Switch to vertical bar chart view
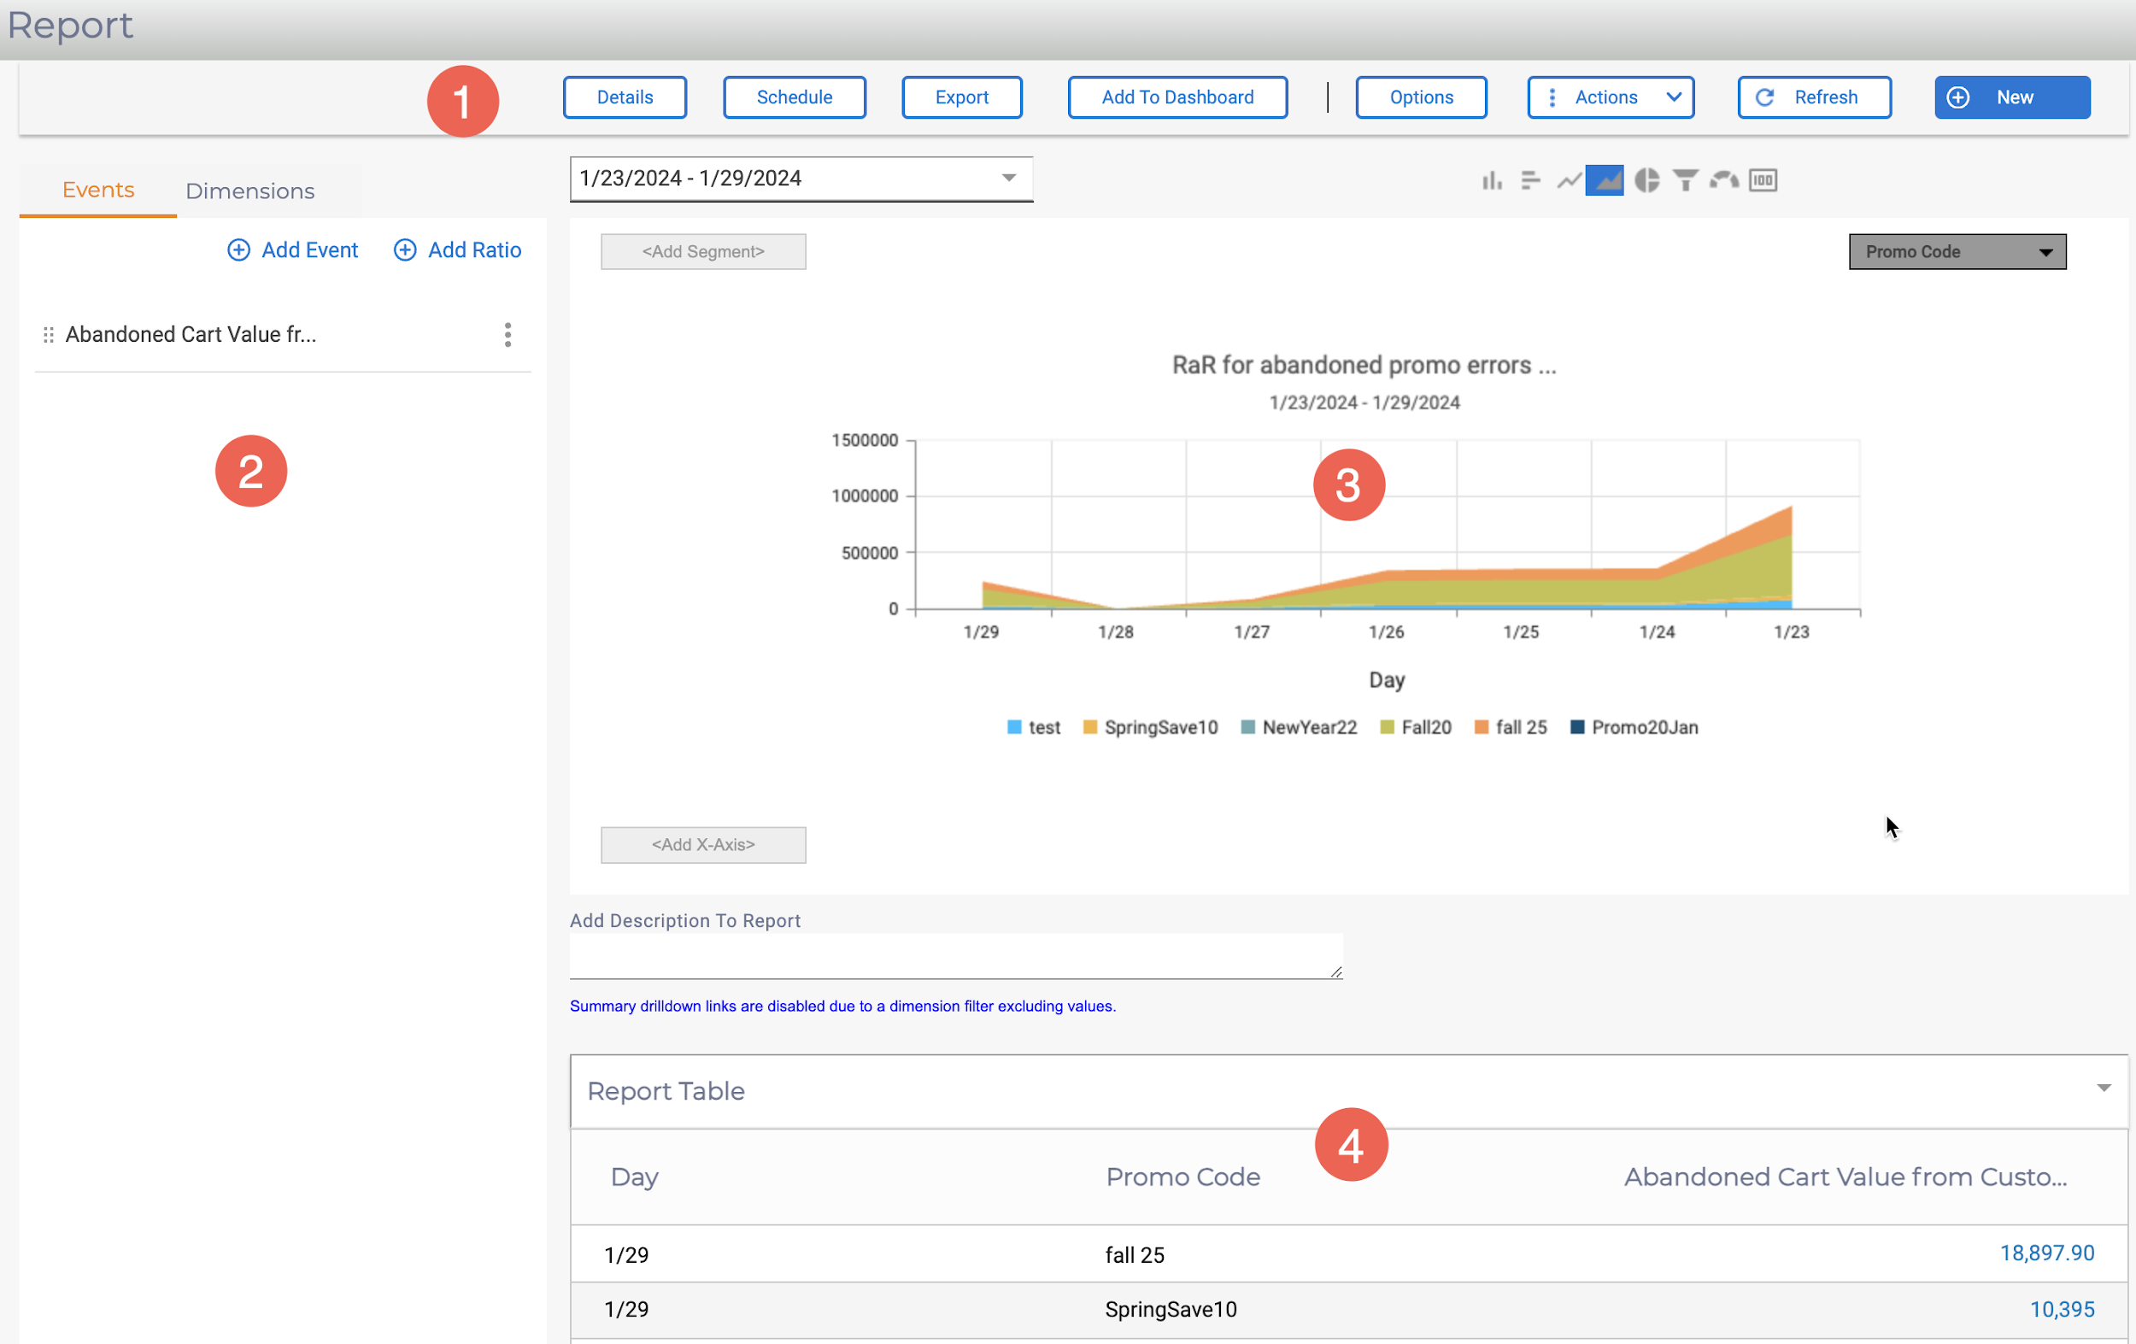The width and height of the screenshot is (2136, 1344). [1491, 181]
